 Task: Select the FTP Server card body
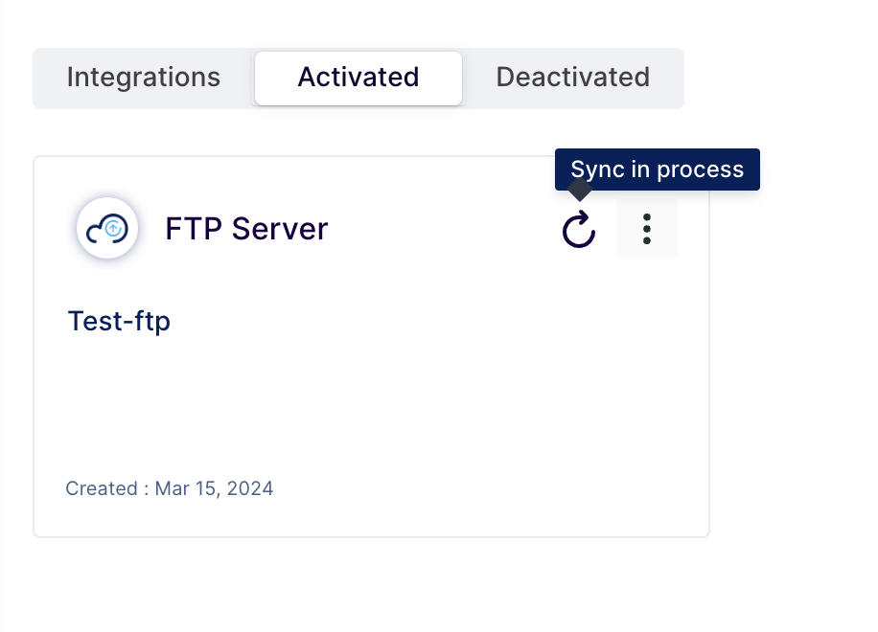[x=371, y=347]
